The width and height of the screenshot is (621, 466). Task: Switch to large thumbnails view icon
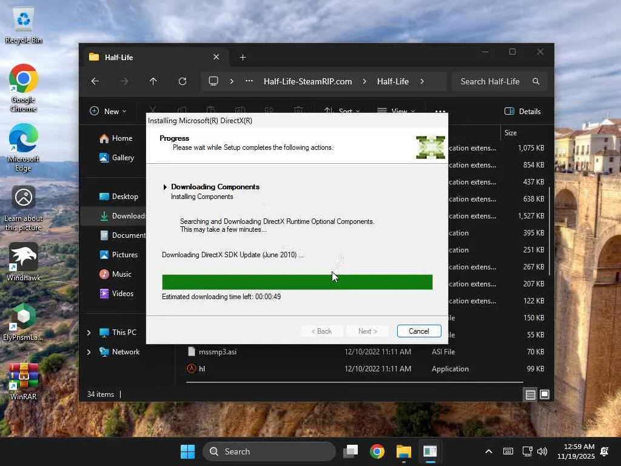[545, 394]
